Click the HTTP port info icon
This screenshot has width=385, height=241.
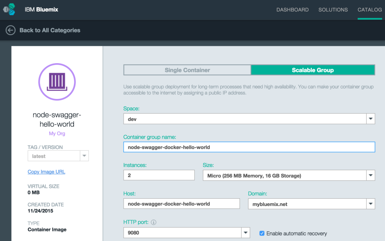tap(153, 222)
